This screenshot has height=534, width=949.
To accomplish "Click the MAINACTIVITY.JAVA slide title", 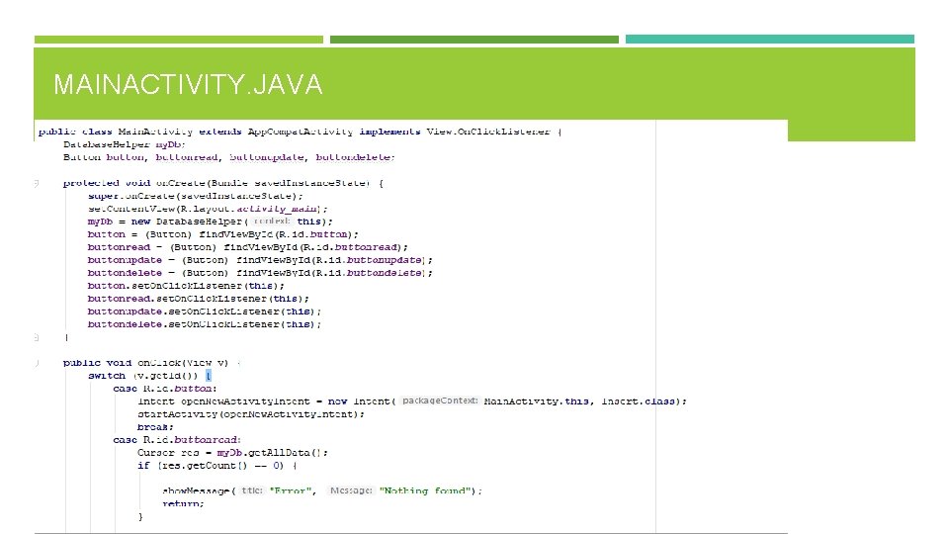I will (188, 84).
